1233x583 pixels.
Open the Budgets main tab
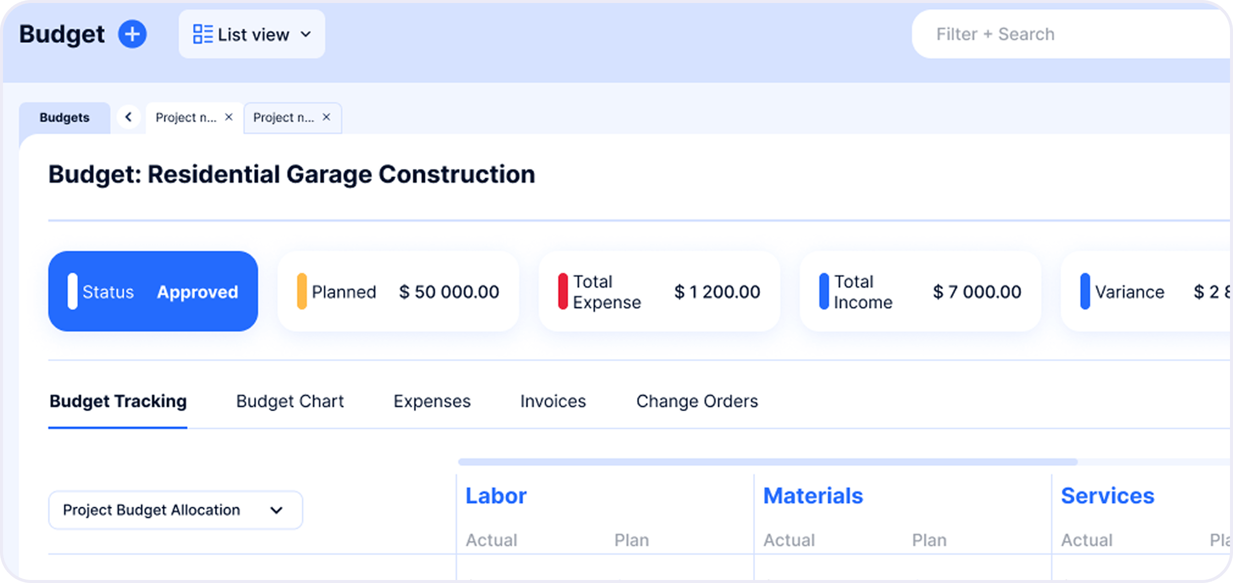pyautogui.click(x=64, y=118)
